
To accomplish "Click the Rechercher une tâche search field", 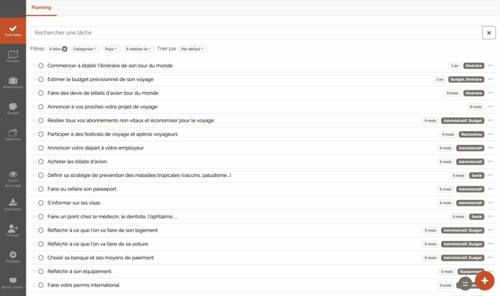I will (256, 33).
